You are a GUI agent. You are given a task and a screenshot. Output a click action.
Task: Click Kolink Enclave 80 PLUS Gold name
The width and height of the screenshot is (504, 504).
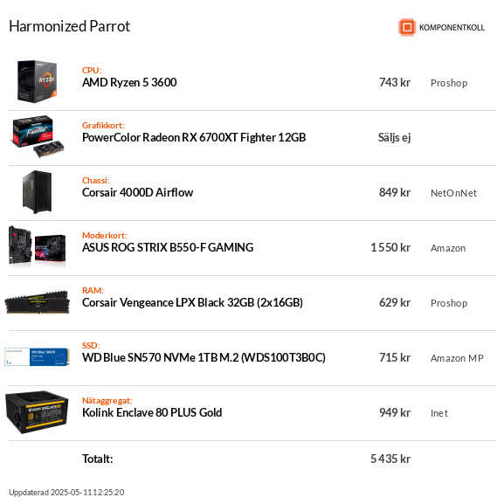[x=152, y=412]
